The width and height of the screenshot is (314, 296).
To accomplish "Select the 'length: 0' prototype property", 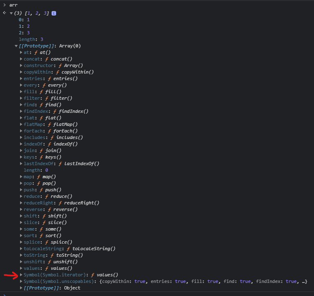I will [36, 170].
